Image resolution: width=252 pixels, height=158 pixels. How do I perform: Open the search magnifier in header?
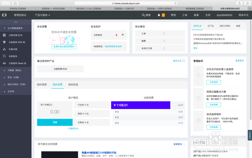tap(143, 15)
